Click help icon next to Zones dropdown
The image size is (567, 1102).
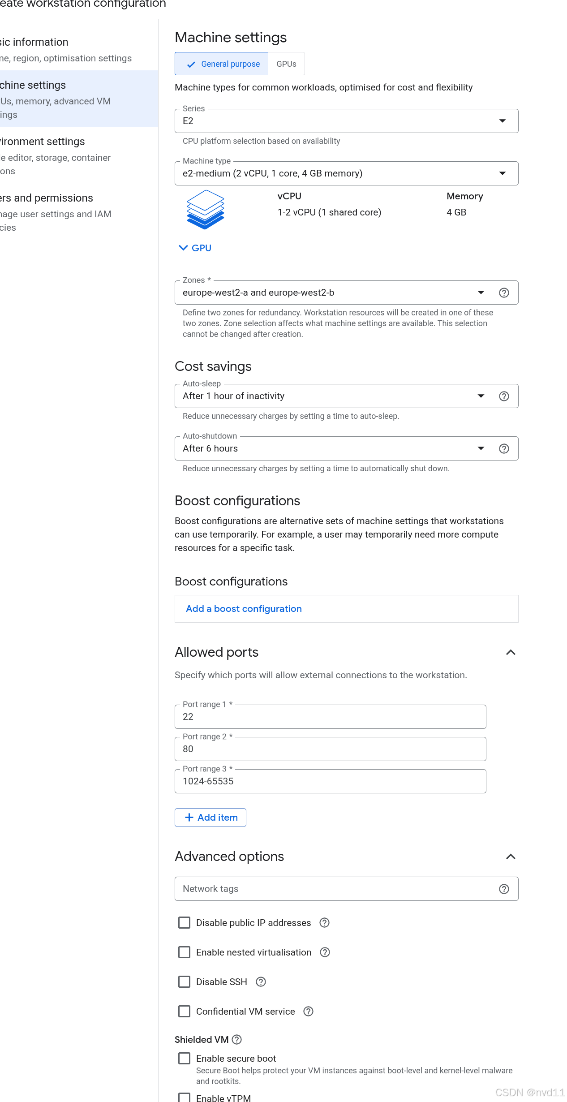click(x=504, y=293)
